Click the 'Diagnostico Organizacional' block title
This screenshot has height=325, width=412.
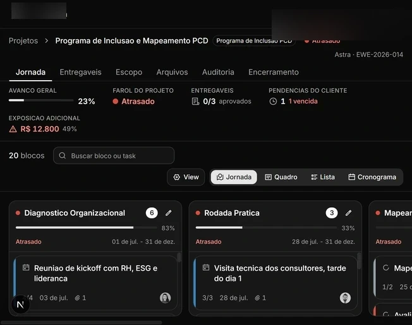75,213
